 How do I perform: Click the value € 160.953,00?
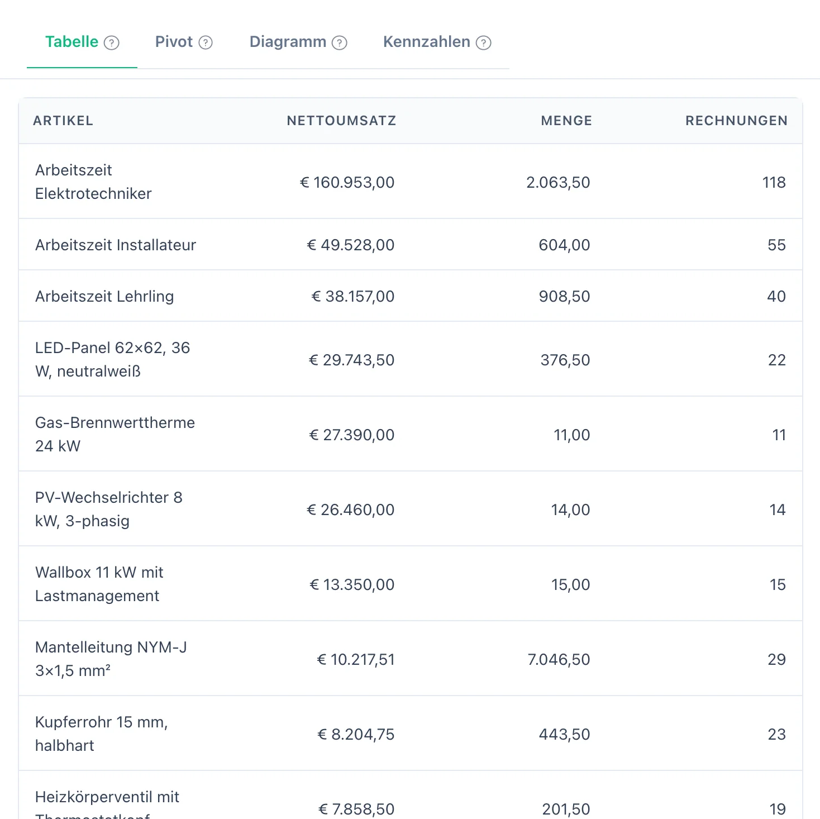coord(347,182)
